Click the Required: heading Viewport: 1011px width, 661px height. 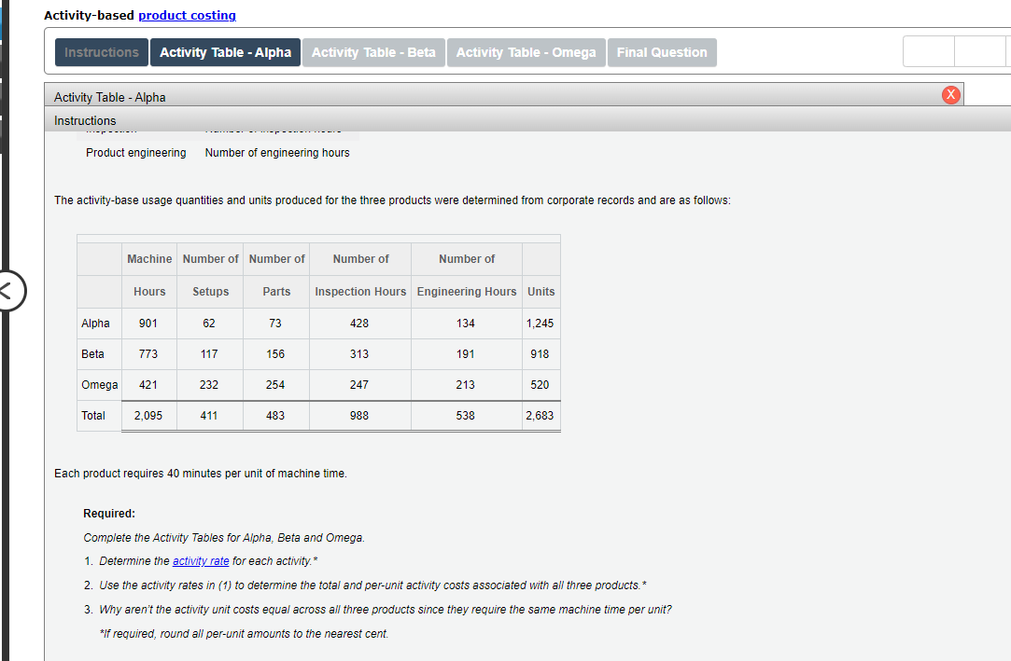[x=109, y=513]
